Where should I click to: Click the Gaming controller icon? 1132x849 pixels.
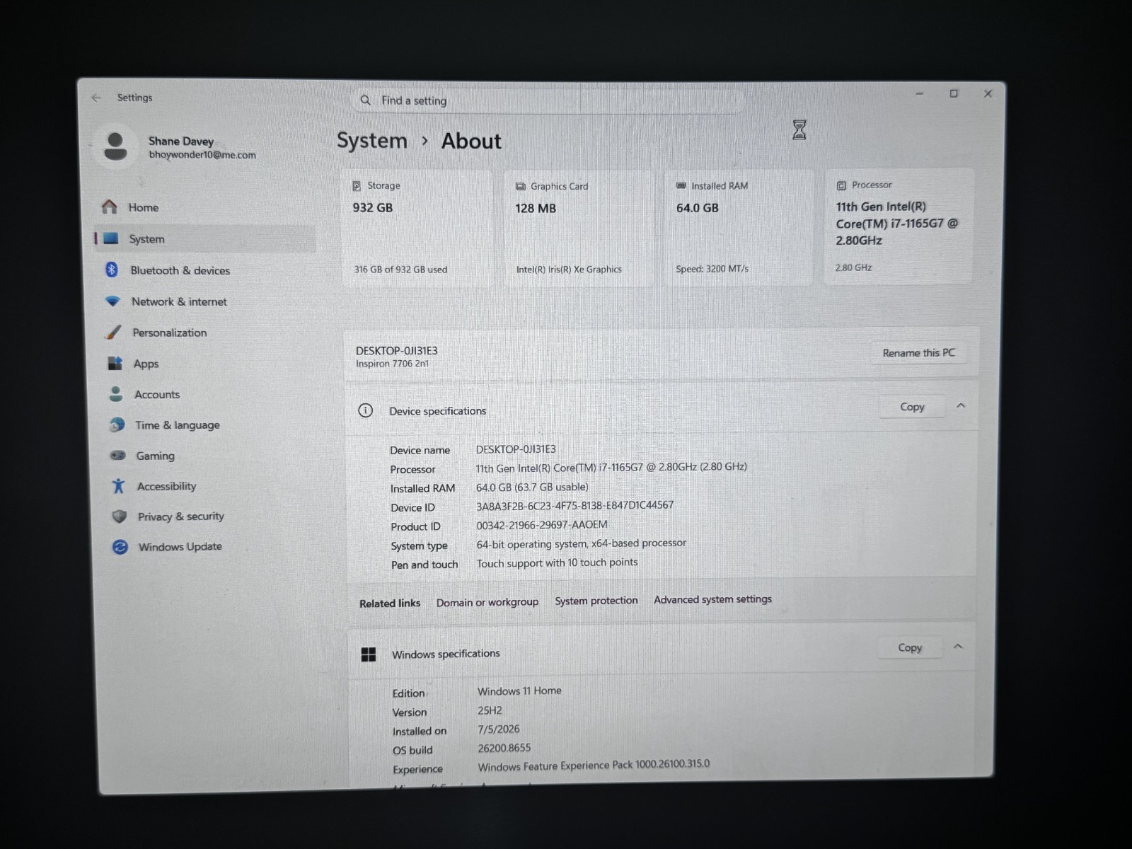[x=117, y=456]
